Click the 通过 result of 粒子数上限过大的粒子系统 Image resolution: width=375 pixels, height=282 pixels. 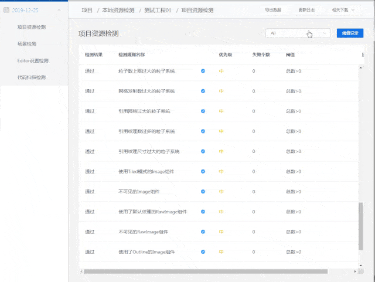(90, 71)
